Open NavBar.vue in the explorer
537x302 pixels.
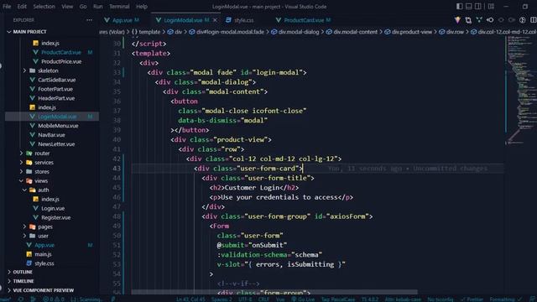51,135
